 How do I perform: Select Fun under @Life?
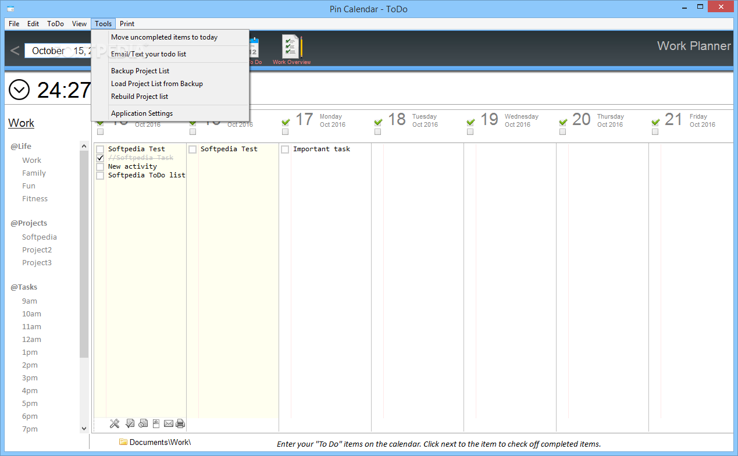pyautogui.click(x=28, y=186)
